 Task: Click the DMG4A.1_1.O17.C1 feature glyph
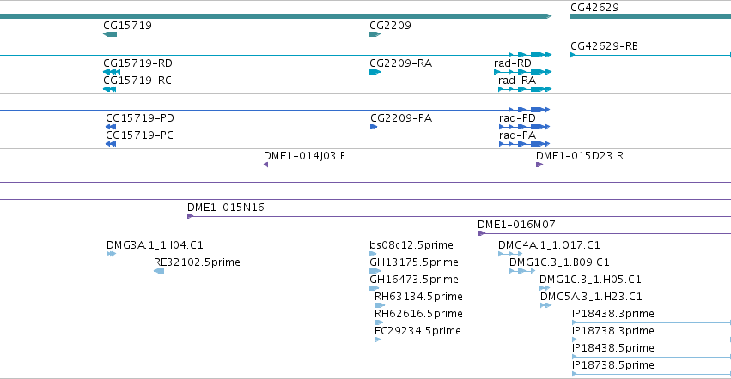510,254
